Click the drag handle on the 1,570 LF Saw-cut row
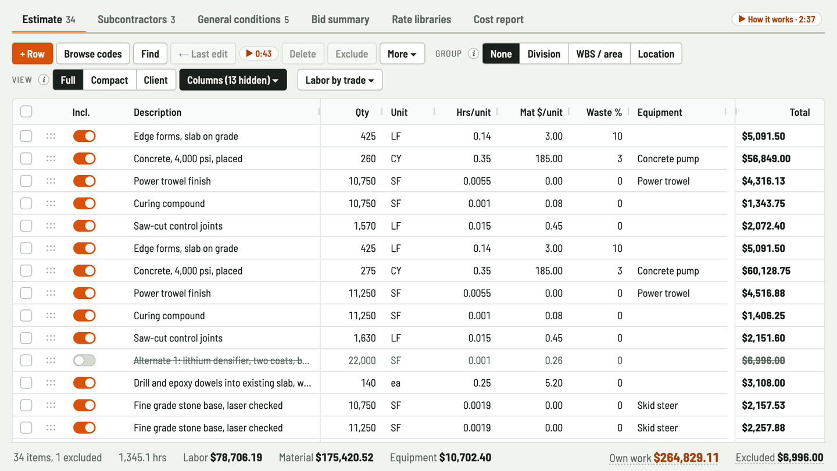Image resolution: width=837 pixels, height=471 pixels. coord(51,226)
